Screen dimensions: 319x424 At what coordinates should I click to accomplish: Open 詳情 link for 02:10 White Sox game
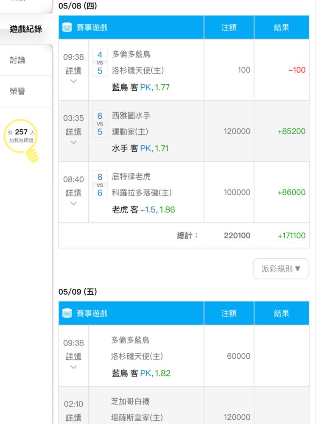(x=73, y=417)
